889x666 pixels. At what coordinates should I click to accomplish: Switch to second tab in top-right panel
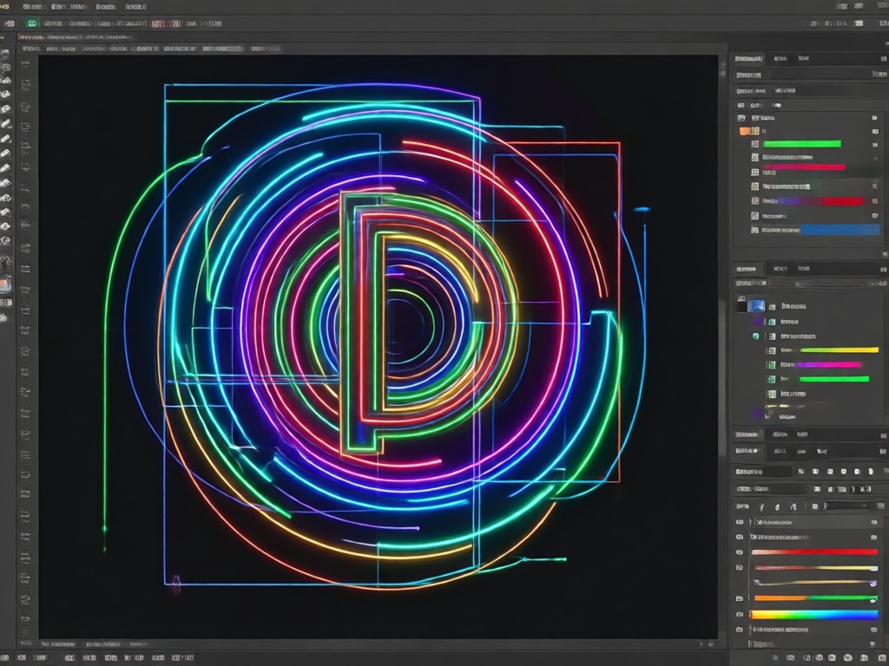point(780,58)
